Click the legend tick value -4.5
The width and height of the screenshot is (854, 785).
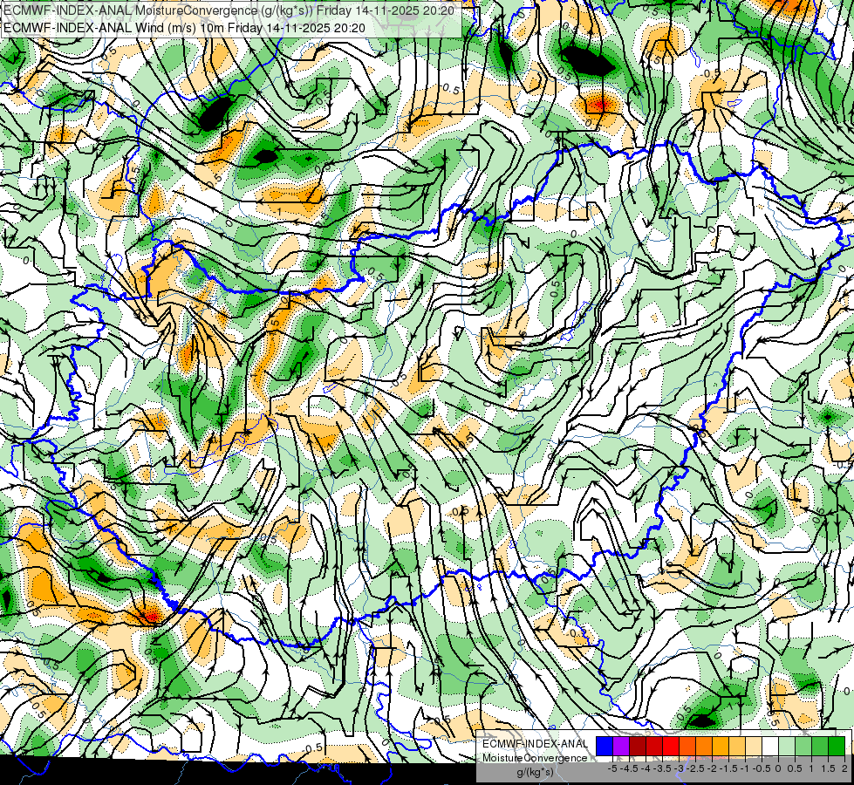pos(629,768)
